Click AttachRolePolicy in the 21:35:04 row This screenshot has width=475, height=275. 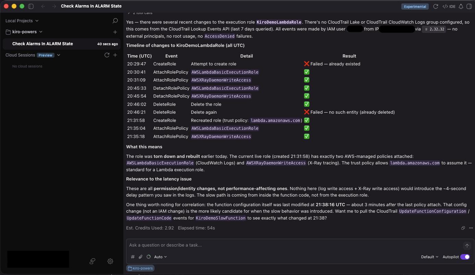[x=171, y=128]
